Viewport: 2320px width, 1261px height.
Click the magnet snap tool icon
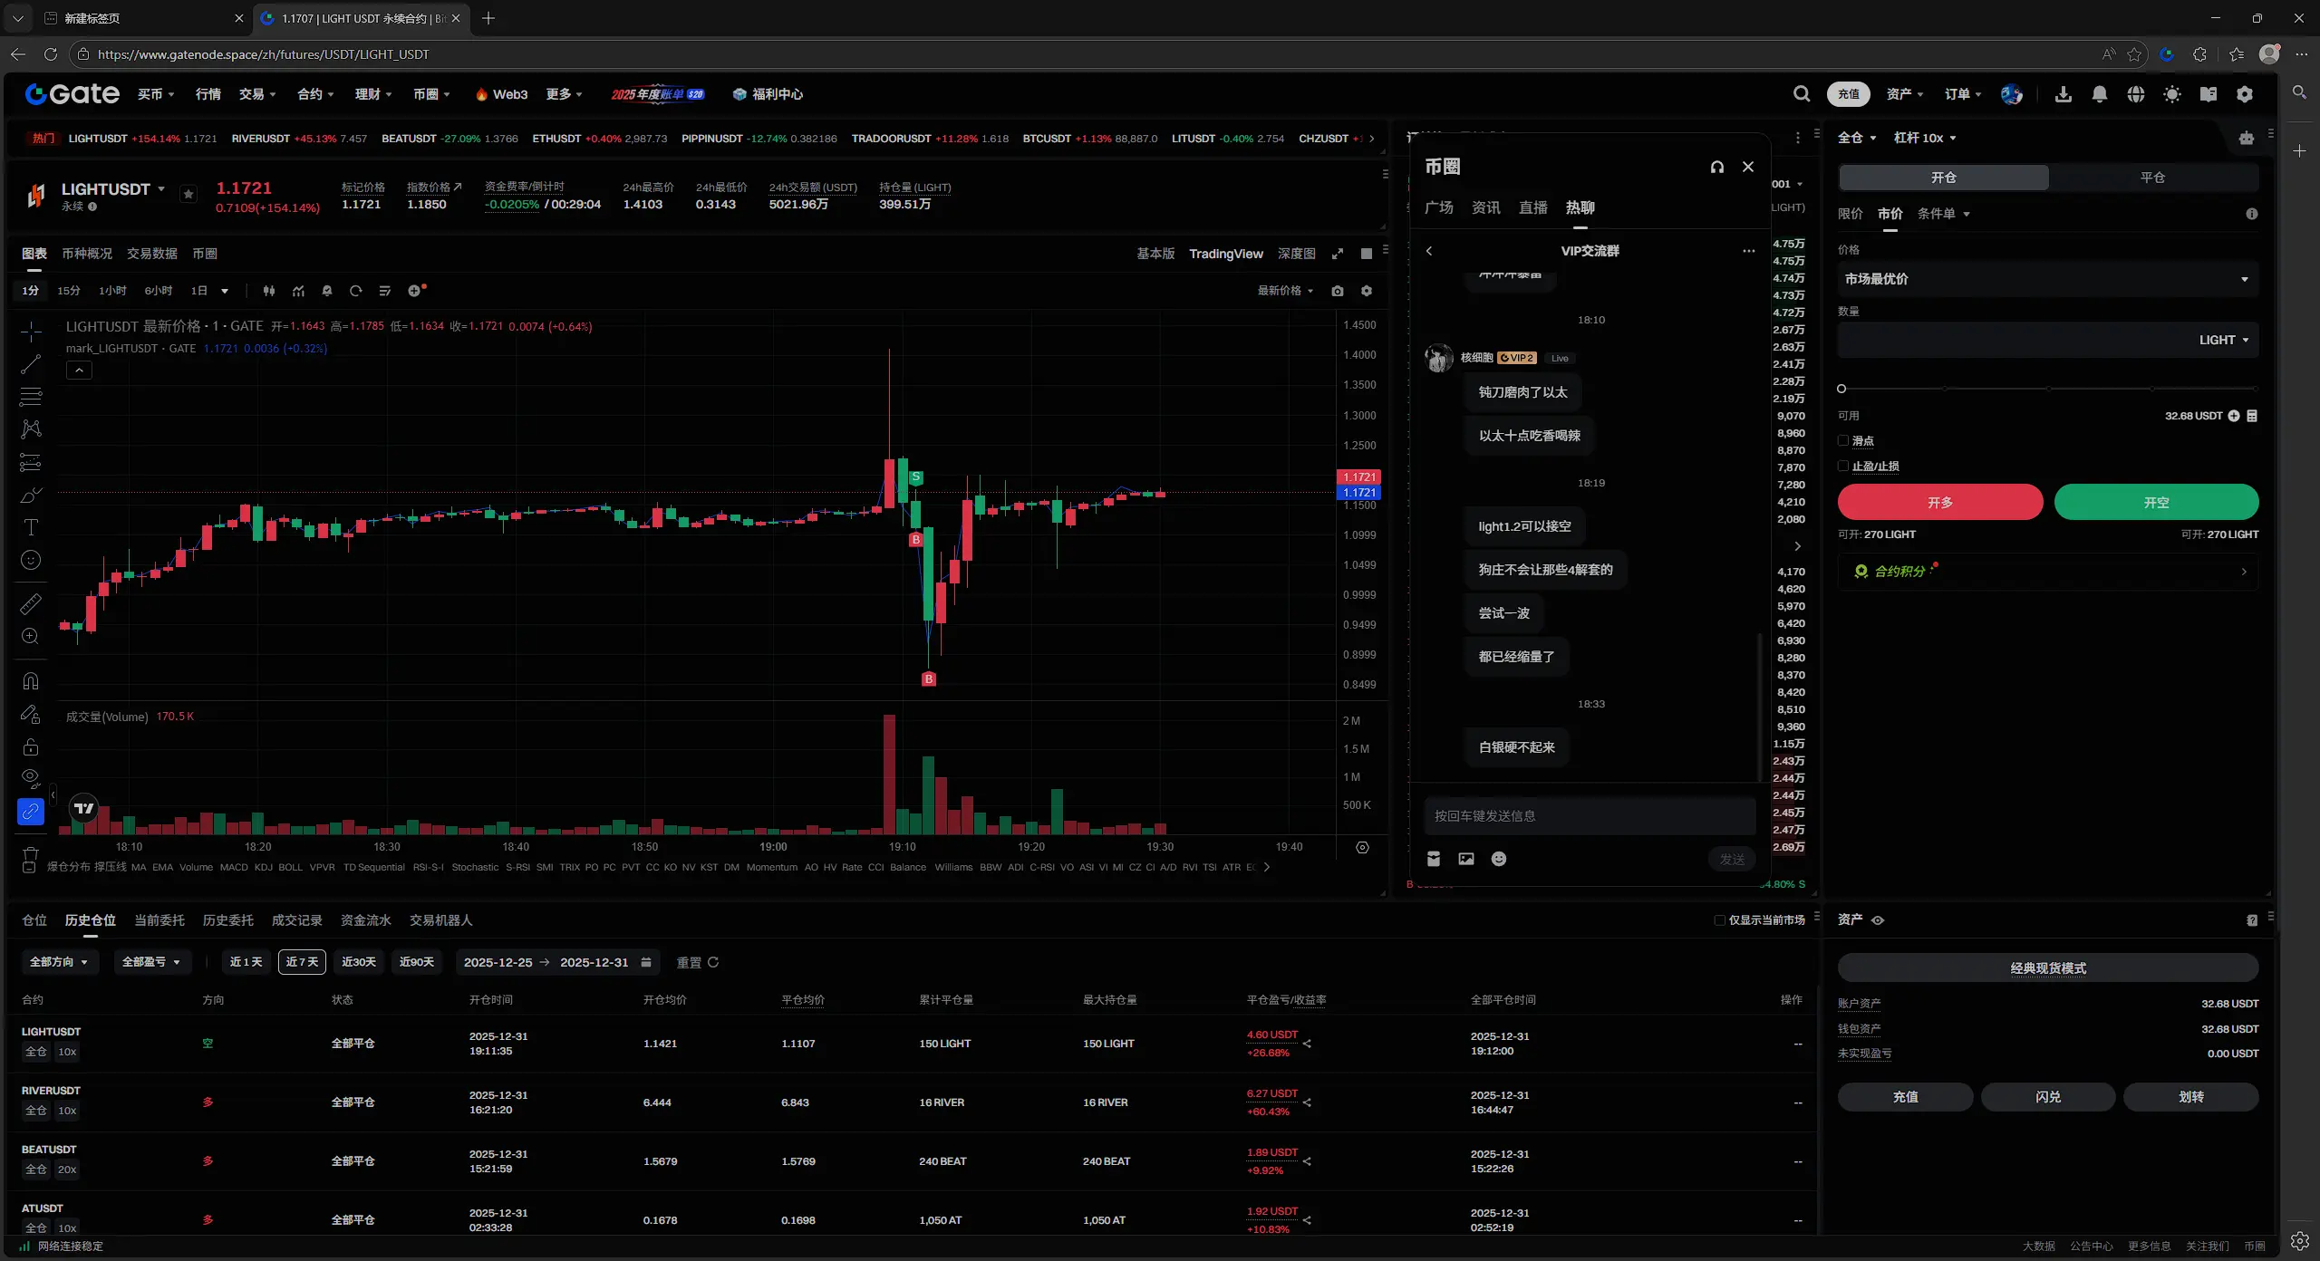30,681
